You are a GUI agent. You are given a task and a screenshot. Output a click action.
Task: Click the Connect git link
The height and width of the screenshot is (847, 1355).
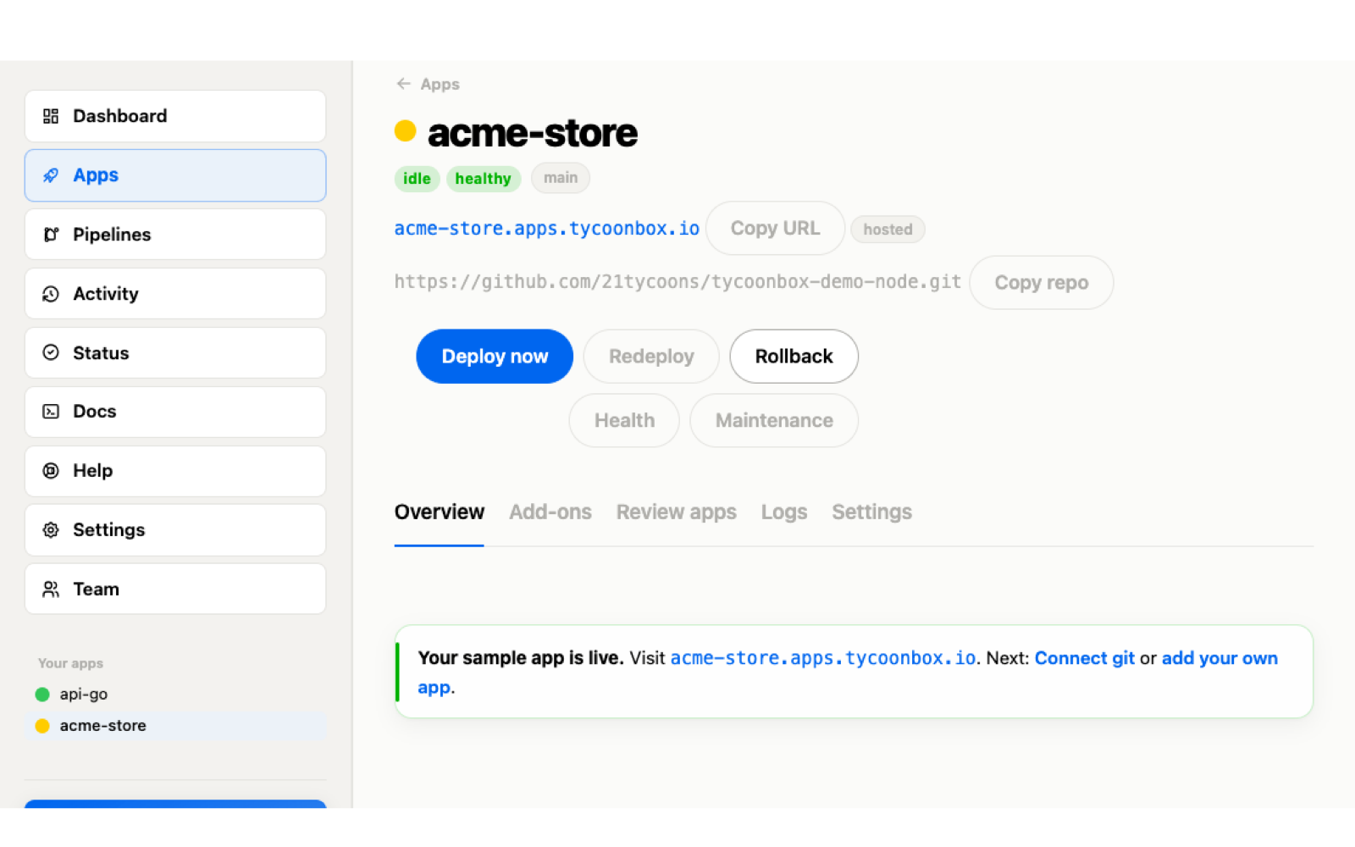click(x=1084, y=658)
